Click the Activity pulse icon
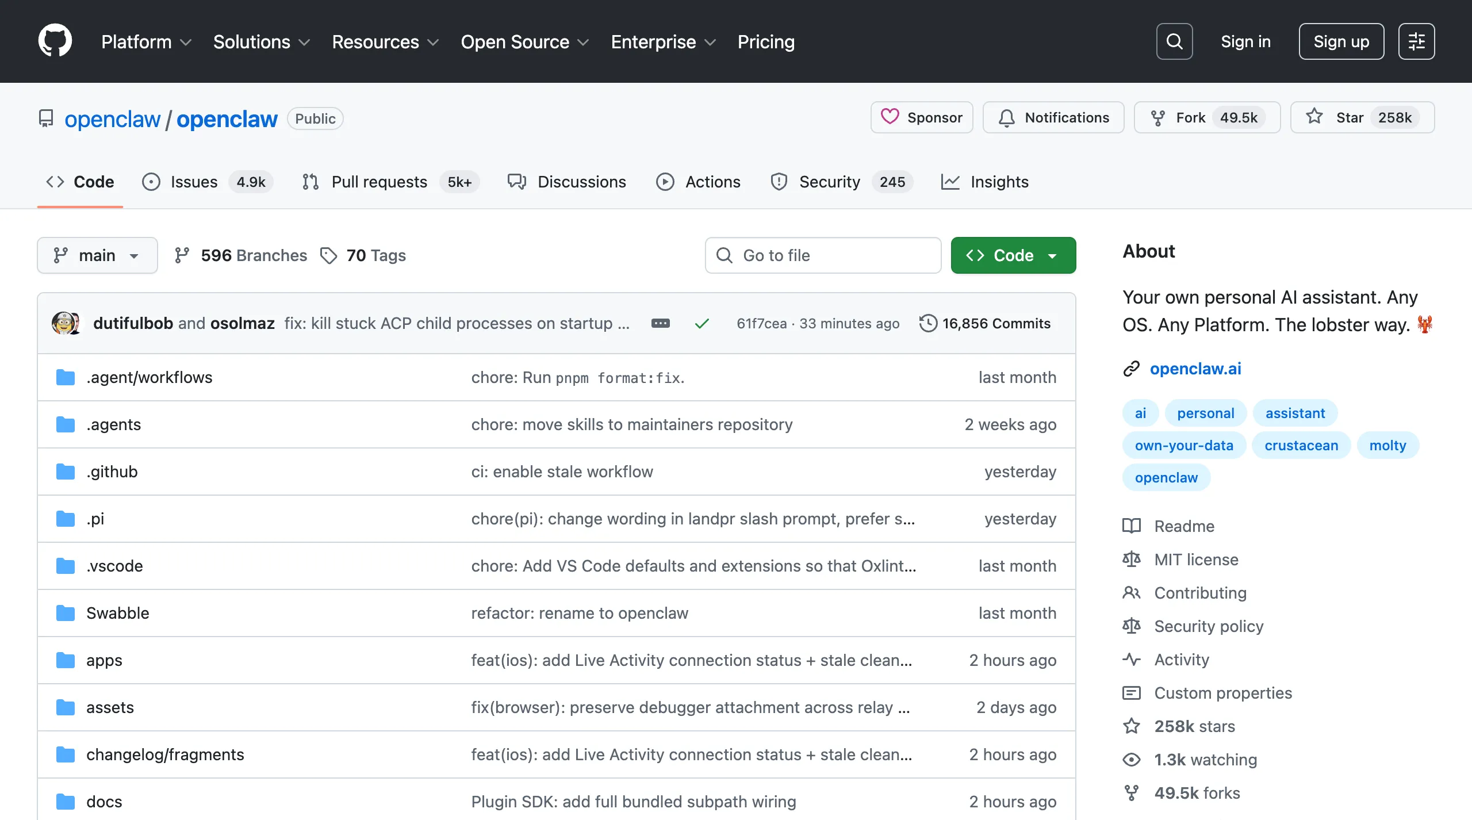Viewport: 1472px width, 820px height. click(x=1132, y=660)
